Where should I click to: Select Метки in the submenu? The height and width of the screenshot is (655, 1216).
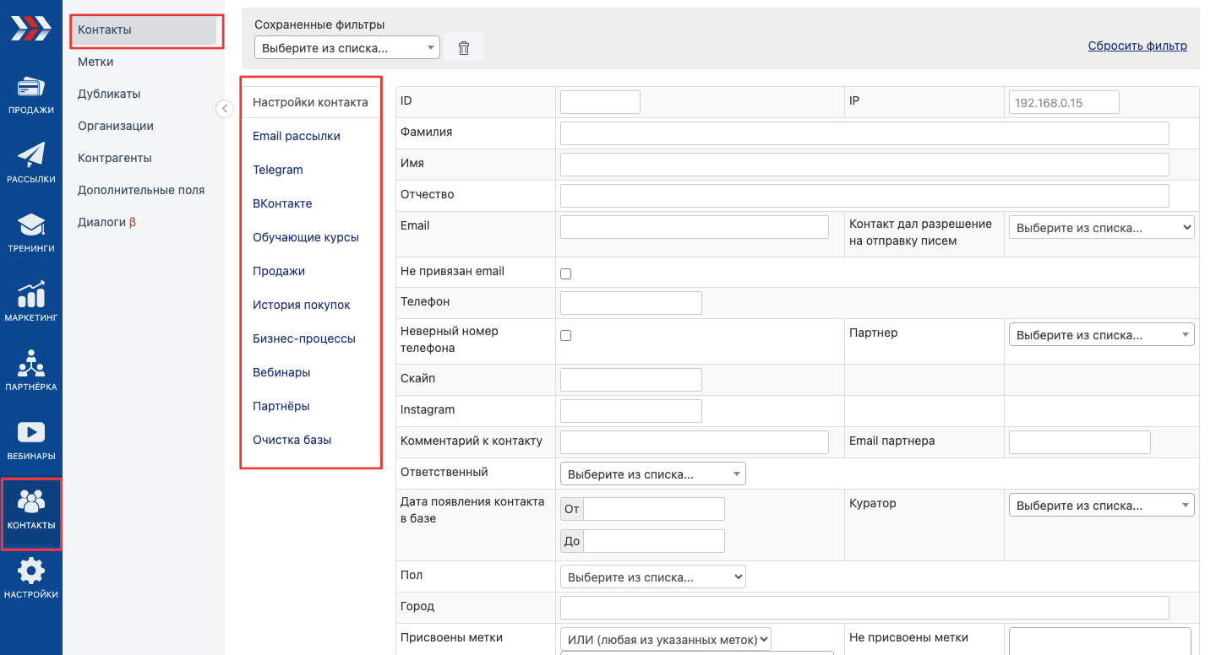95,62
